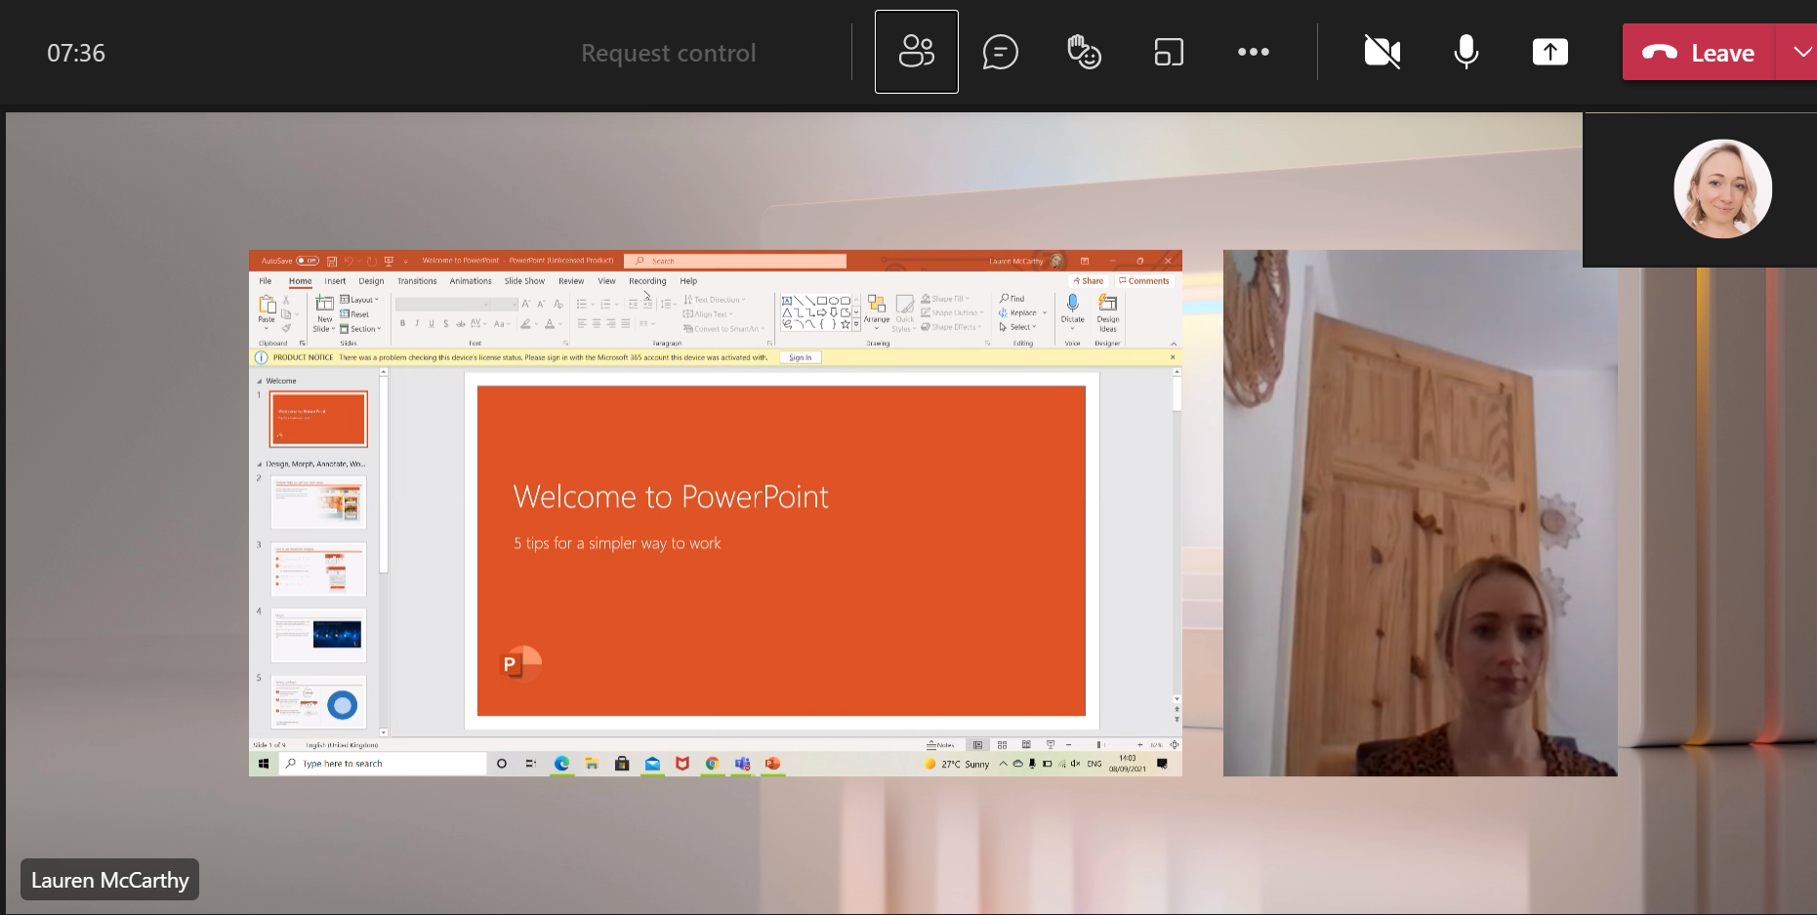Click the Welcome to PowerPoint title text
Screen dimensions: 1817x915
(x=671, y=497)
